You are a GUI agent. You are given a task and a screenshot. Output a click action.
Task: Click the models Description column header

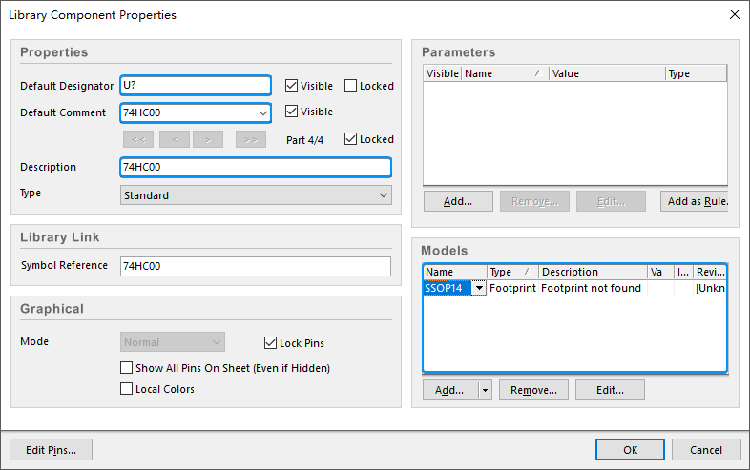tap(594, 272)
